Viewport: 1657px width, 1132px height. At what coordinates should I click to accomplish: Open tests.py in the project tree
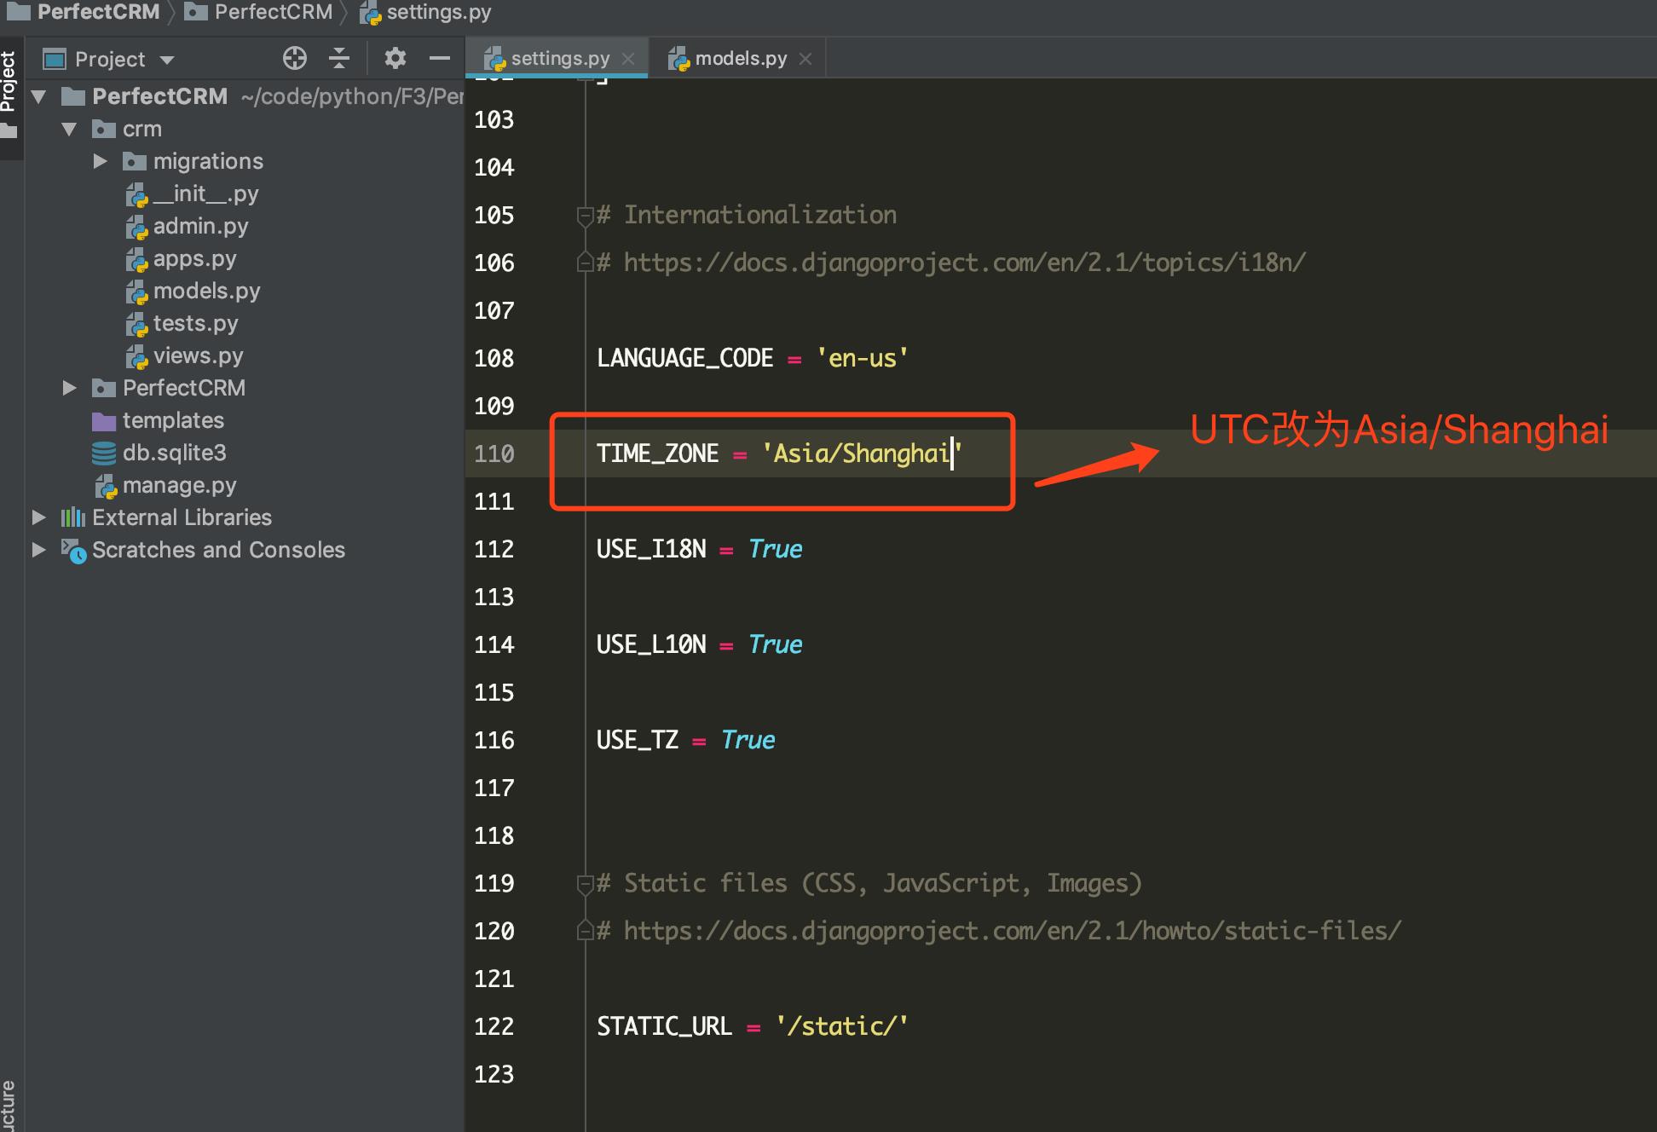pos(195,323)
